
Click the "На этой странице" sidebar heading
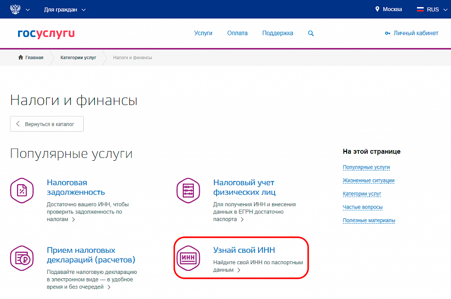point(371,151)
